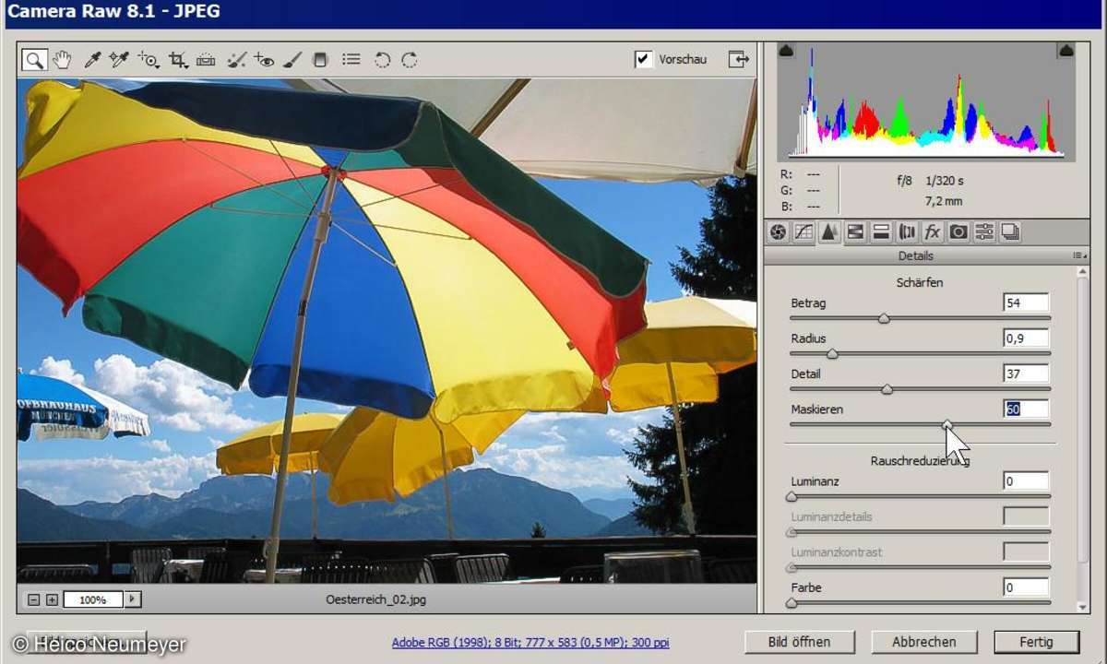Zoom out with the minus button
Screen dimensions: 1107x664
click(x=34, y=599)
